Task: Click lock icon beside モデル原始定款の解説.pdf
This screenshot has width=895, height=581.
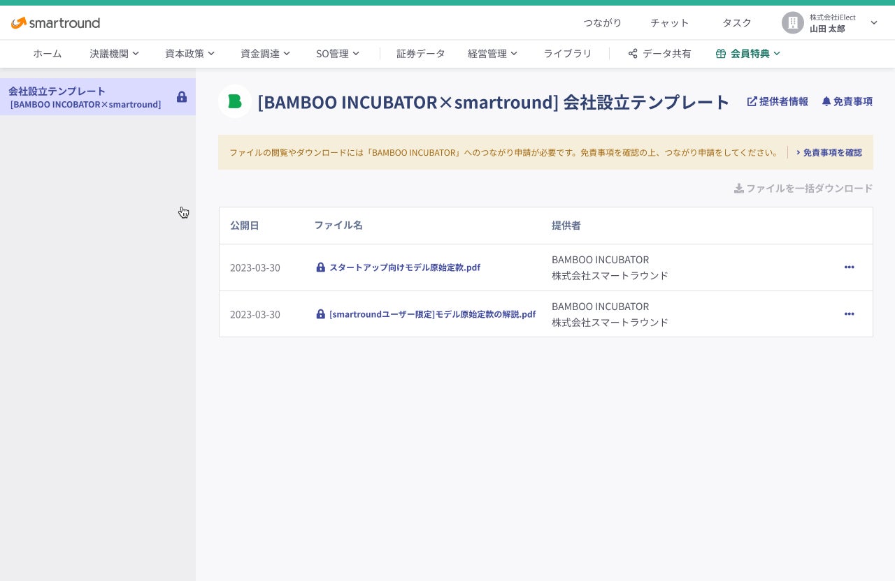Action: (321, 314)
